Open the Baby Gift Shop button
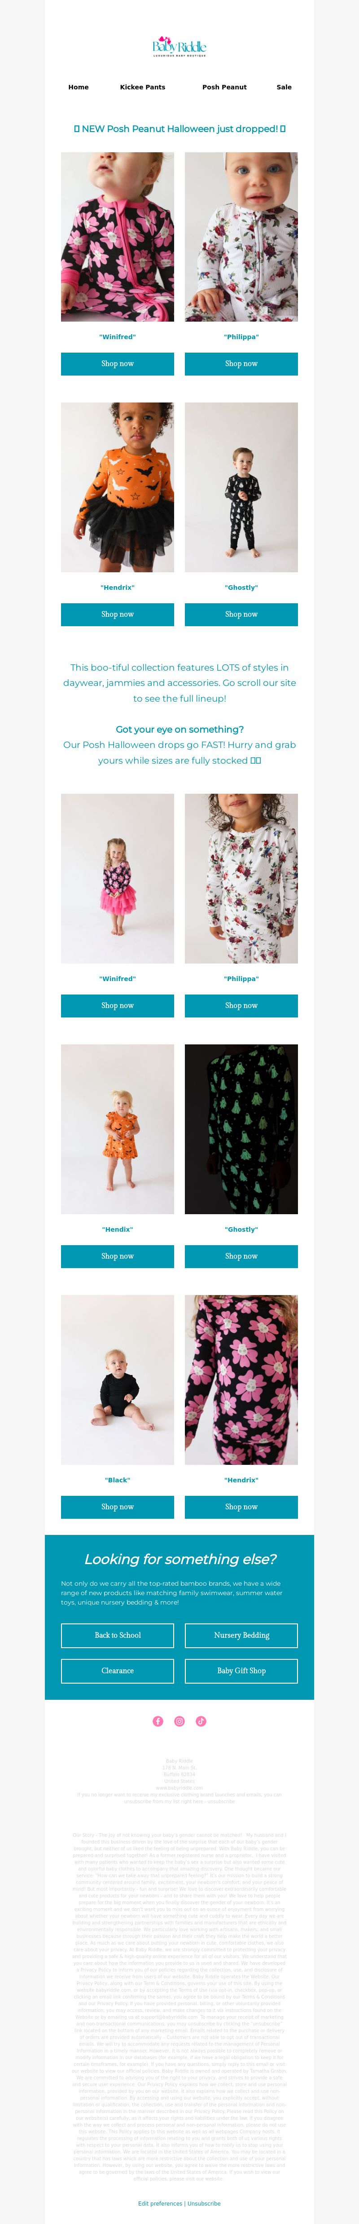Image resolution: width=359 pixels, height=2224 pixels. (x=241, y=1671)
